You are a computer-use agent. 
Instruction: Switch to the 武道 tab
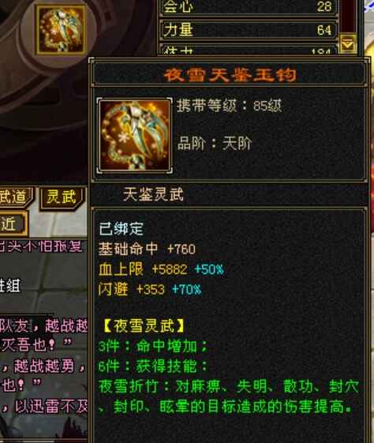(16, 197)
